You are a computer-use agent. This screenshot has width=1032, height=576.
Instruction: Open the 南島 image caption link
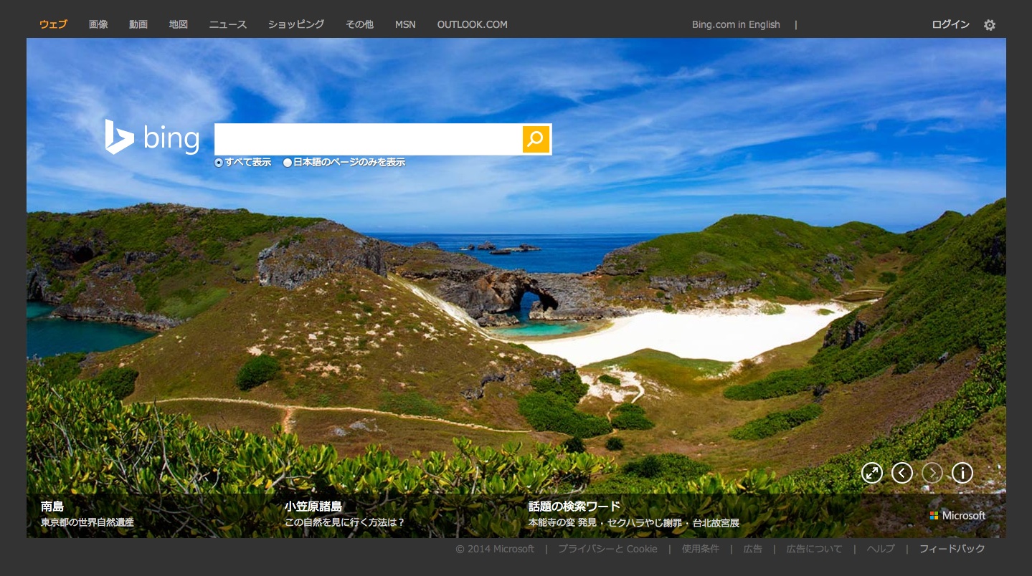(x=52, y=507)
